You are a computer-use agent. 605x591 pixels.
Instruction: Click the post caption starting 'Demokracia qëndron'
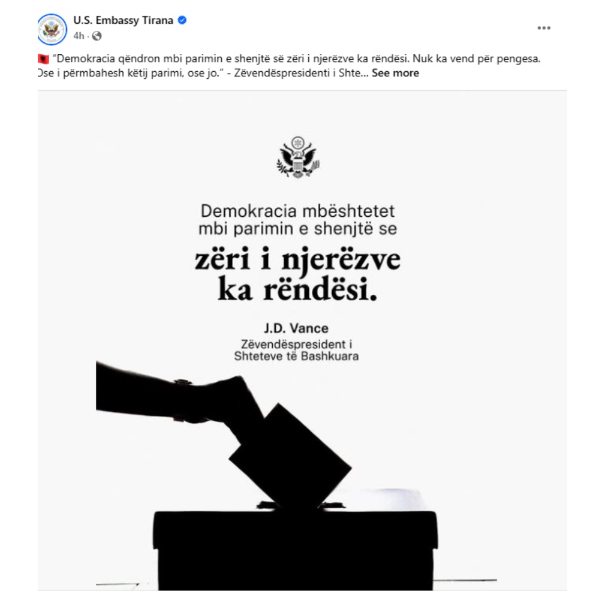(289, 66)
